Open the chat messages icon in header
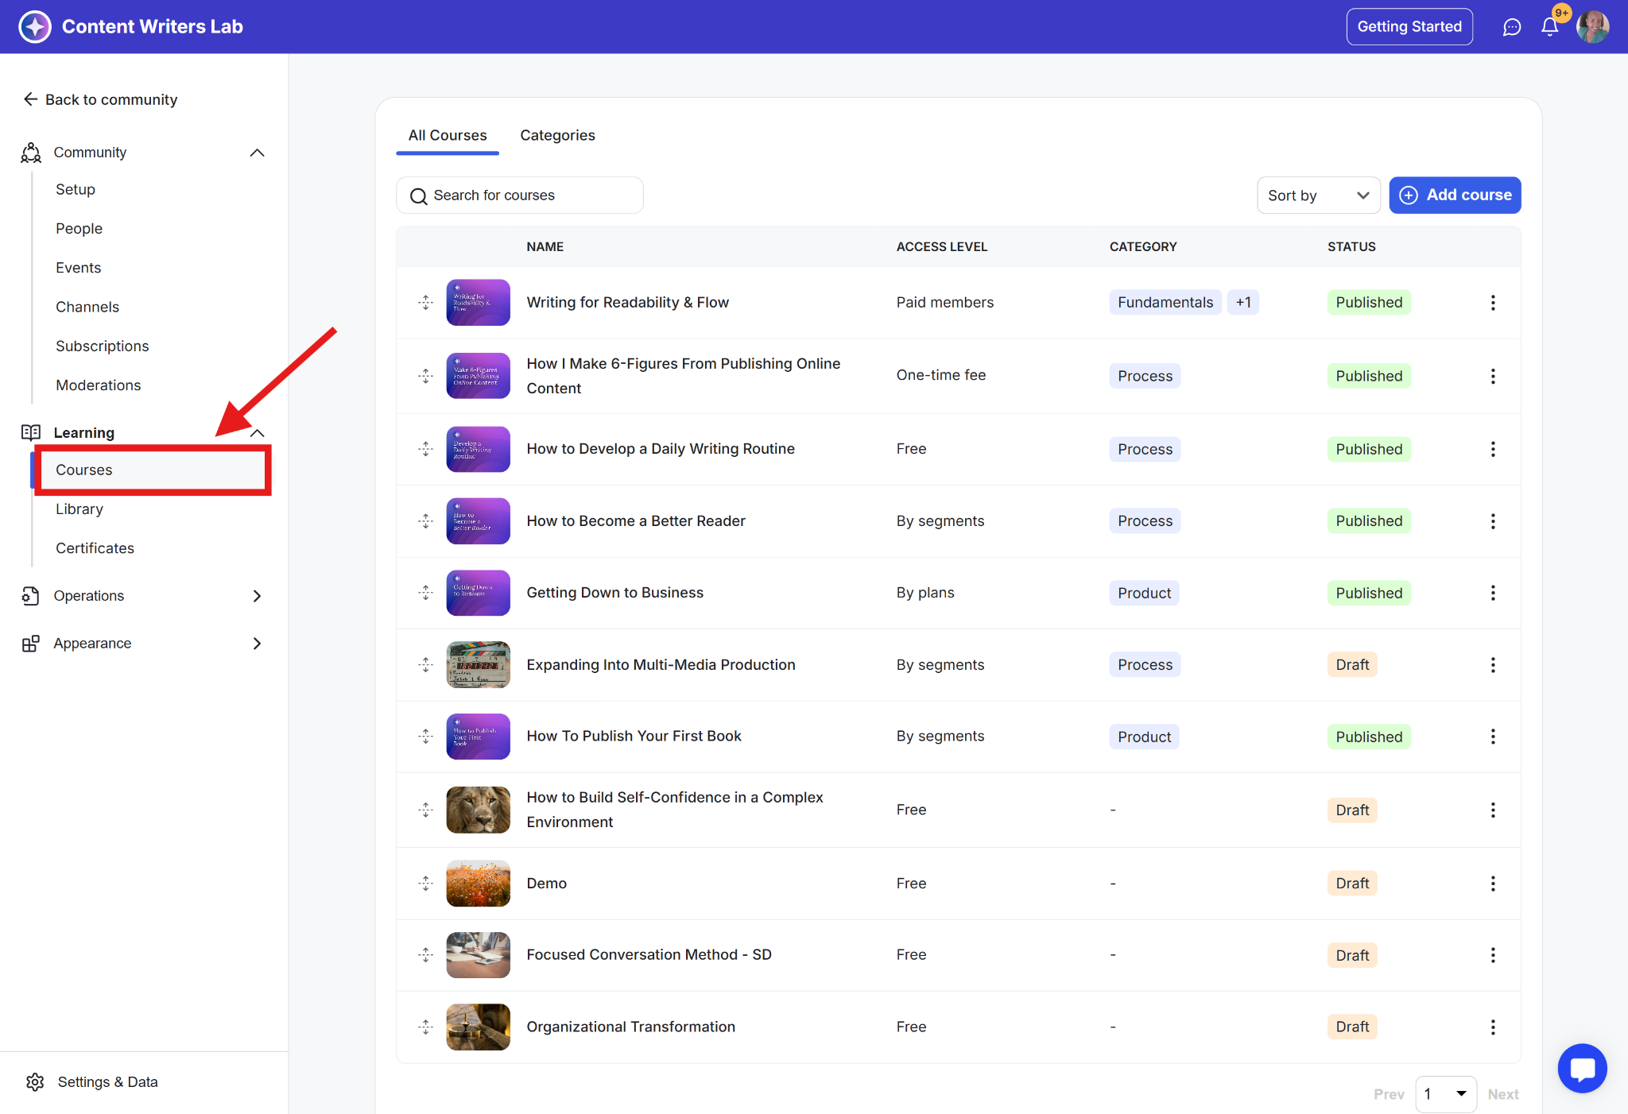 tap(1511, 27)
